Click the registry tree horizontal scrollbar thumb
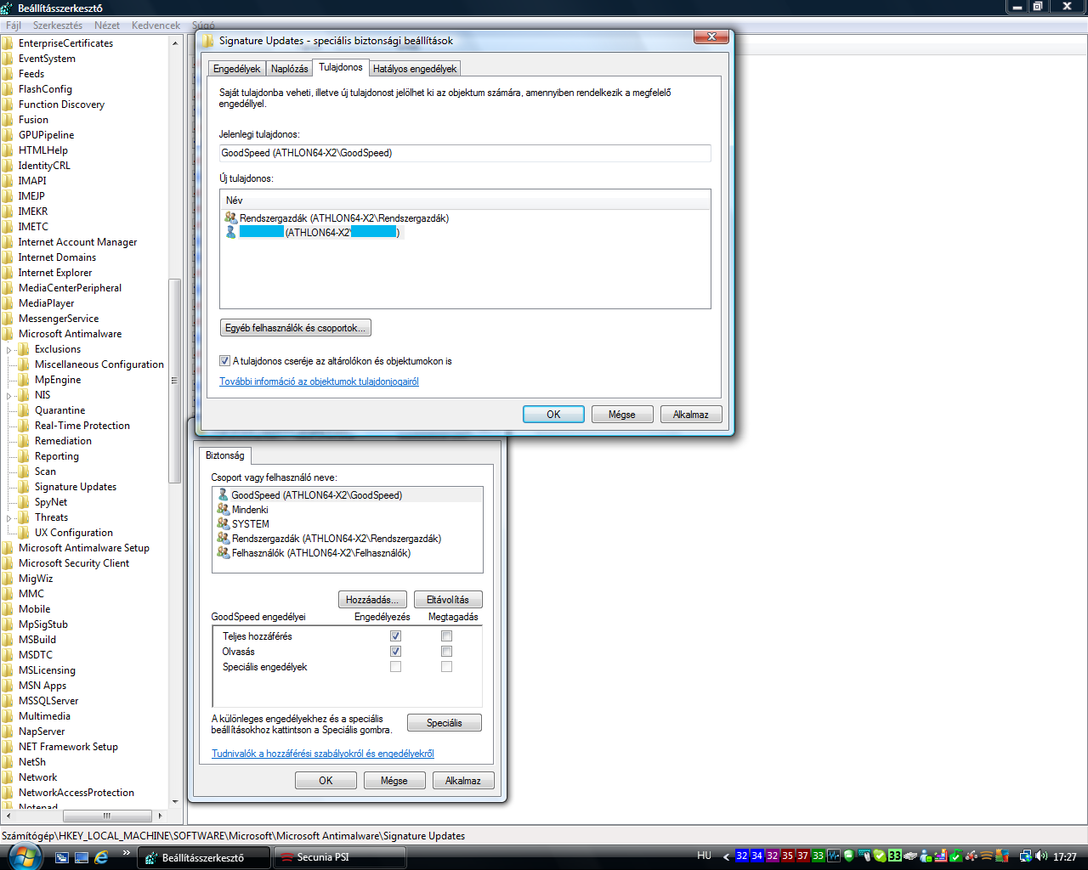1088x870 pixels. 107,816
